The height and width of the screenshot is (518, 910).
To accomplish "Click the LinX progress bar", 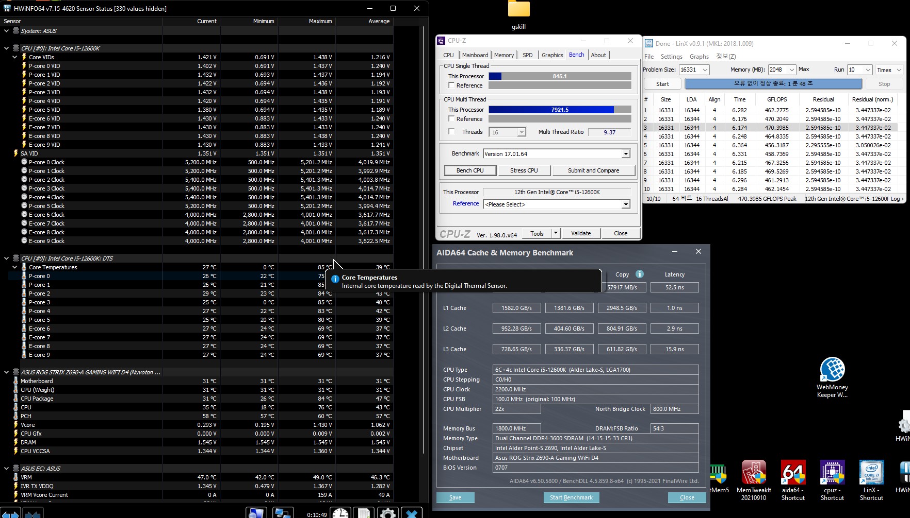I will pos(773,83).
